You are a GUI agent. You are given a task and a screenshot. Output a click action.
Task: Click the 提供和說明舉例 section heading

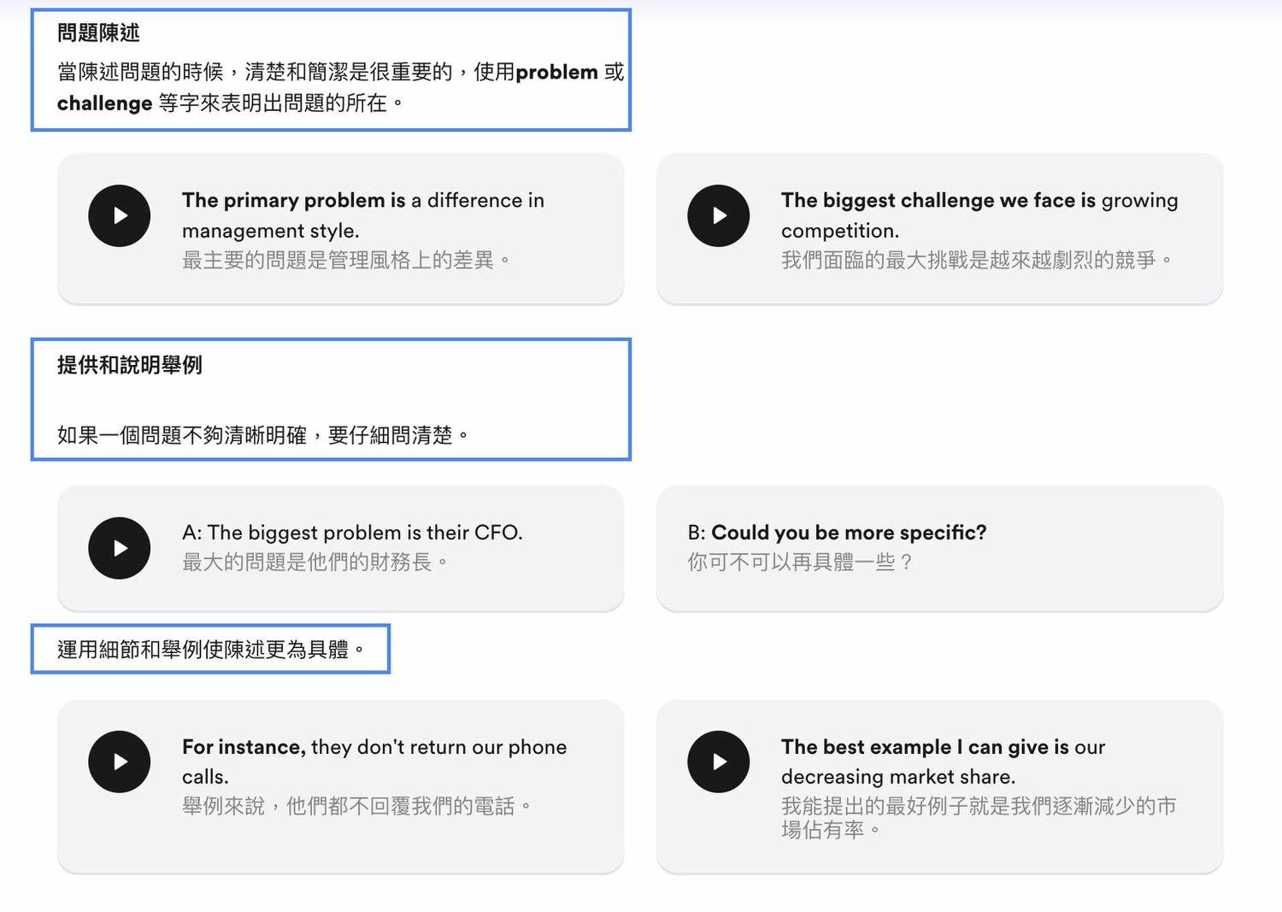click(x=130, y=365)
